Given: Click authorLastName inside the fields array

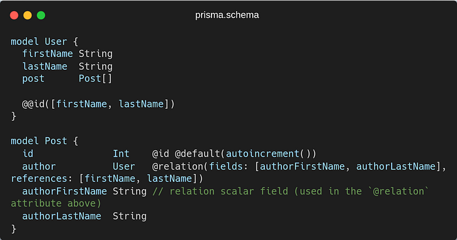Looking at the screenshot, I should [x=396, y=166].
